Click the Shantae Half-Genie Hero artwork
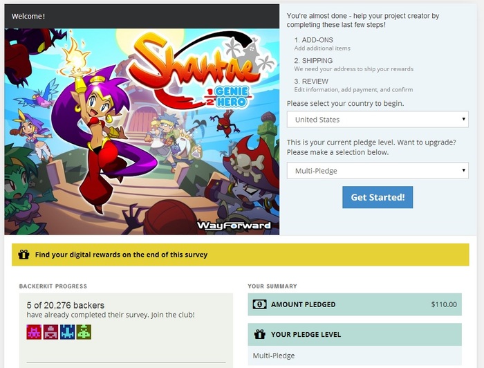Screen dimensions: 484x368 [x=142, y=131]
